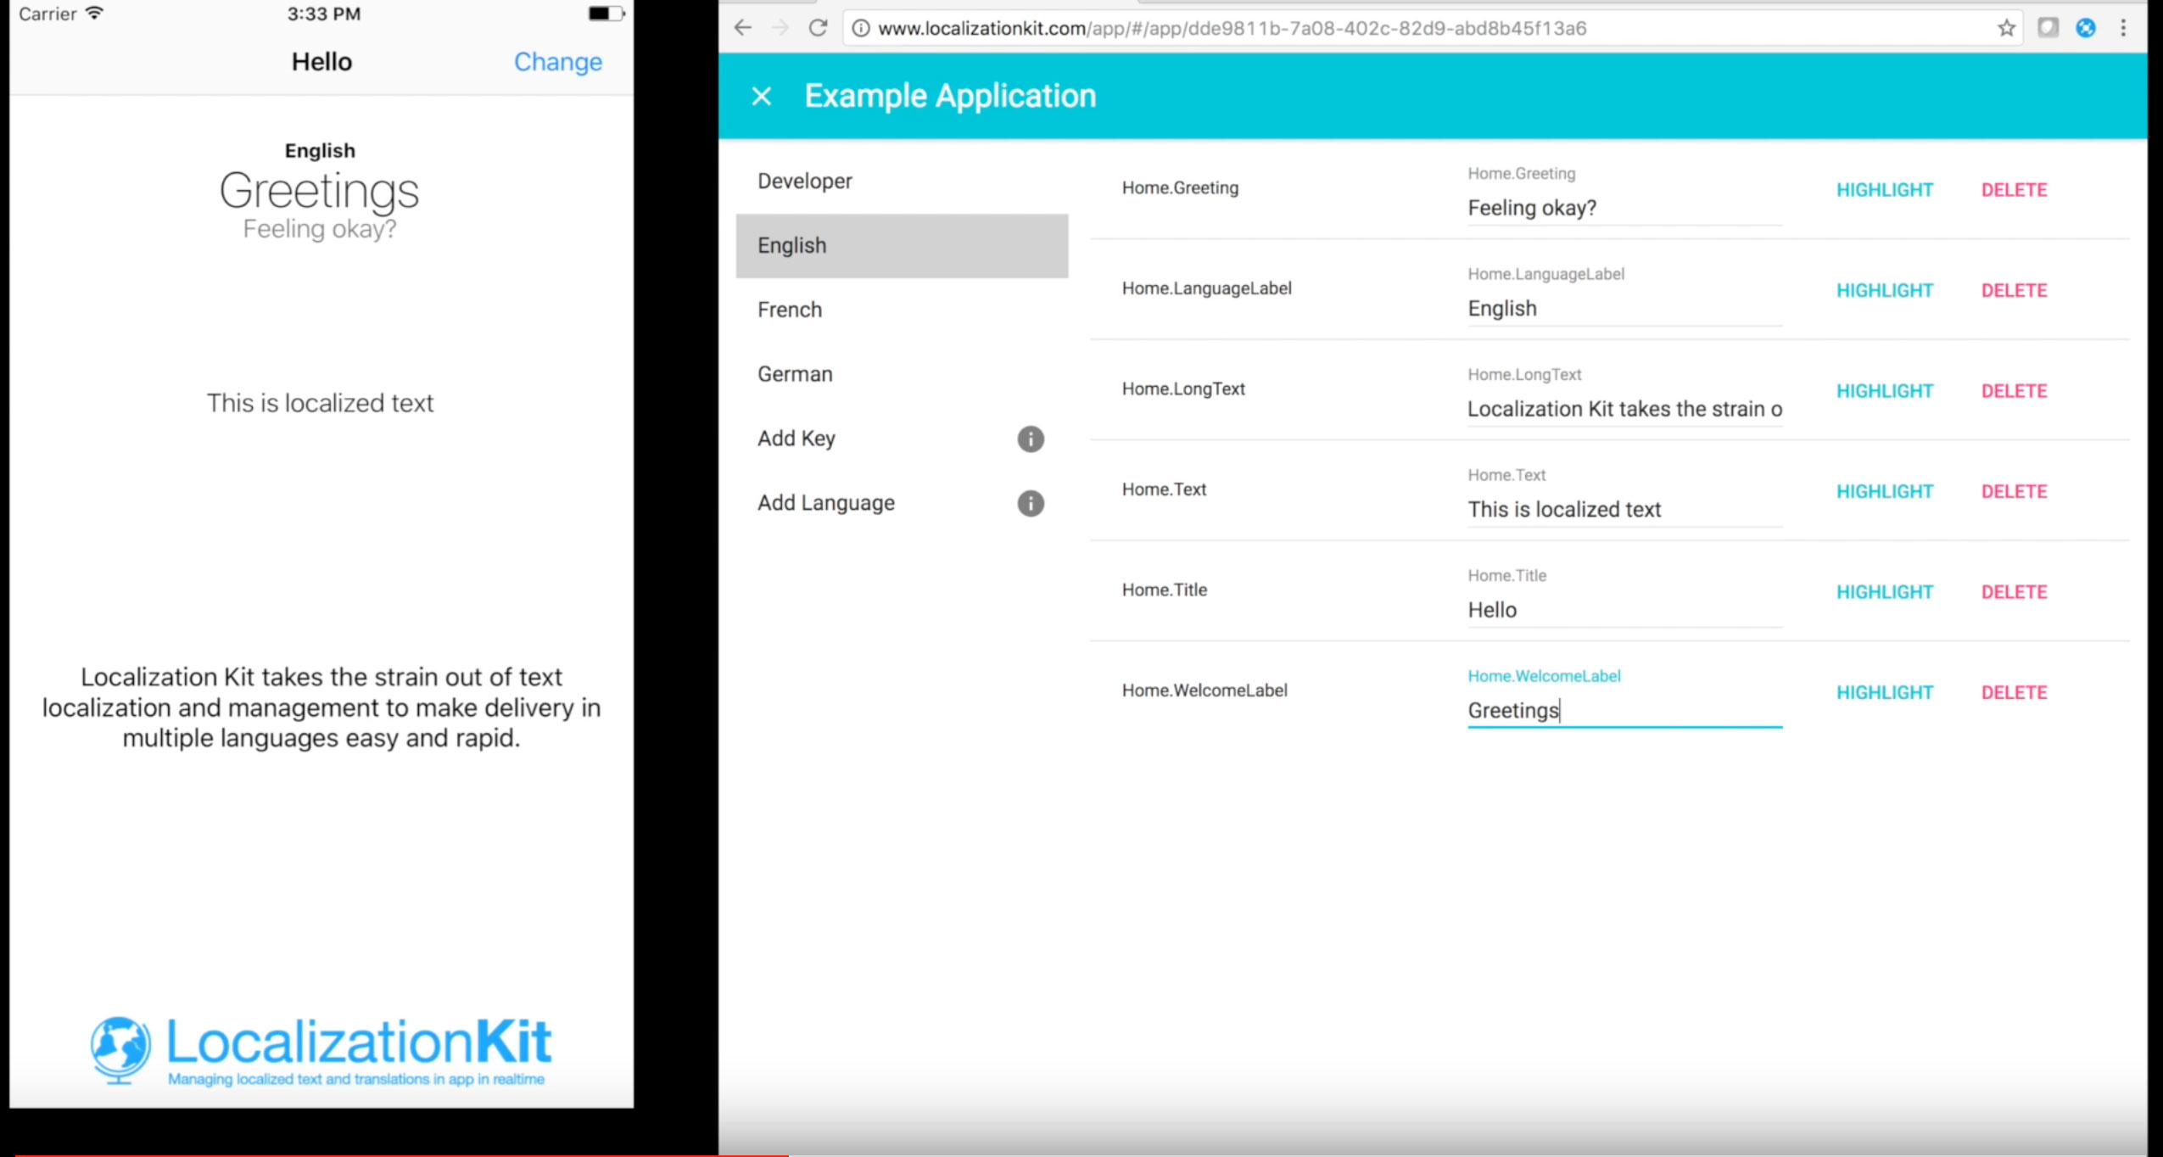Click DELETE for Home.Title
The width and height of the screenshot is (2163, 1157).
click(2014, 592)
